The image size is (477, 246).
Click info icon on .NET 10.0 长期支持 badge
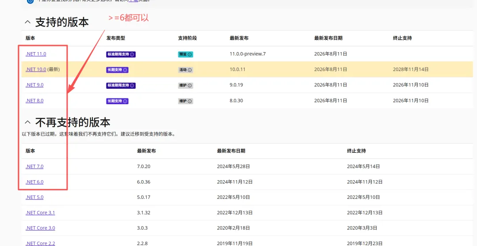[125, 70]
